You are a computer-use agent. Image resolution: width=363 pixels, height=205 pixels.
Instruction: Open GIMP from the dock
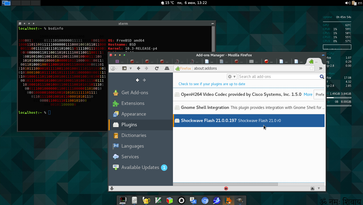pos(240,200)
